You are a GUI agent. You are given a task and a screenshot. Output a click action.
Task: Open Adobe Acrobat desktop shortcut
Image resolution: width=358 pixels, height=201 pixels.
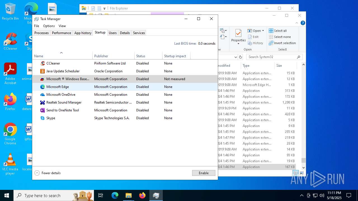pyautogui.click(x=10, y=74)
